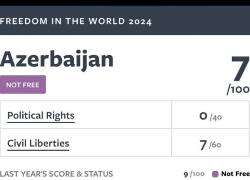250x180 pixels.
Task: Click the purple Not Free legend swatch
Action: tap(215, 174)
